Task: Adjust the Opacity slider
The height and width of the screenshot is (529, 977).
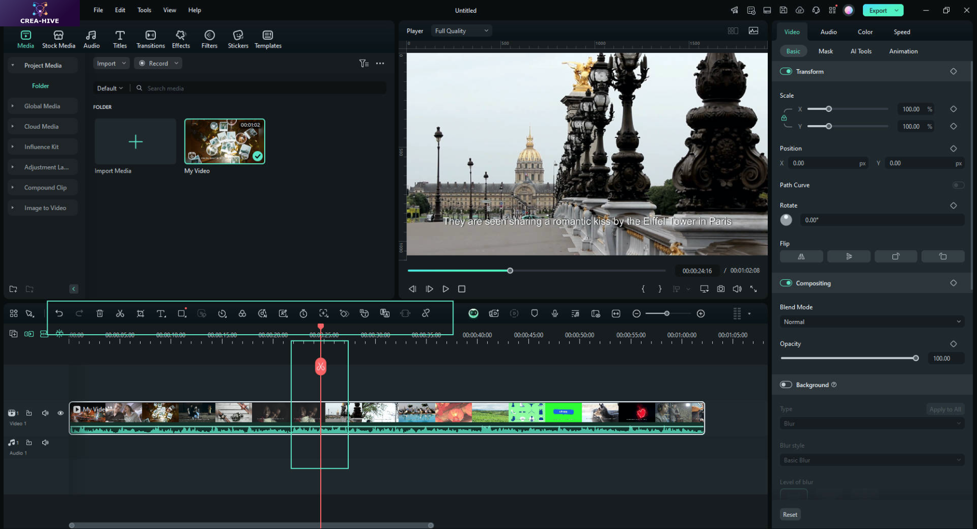Action: [916, 358]
